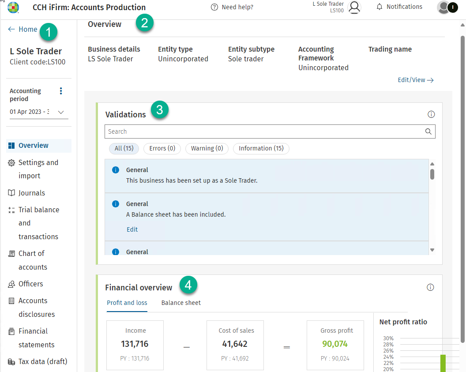Open the Need help? question mark icon
This screenshot has width=466, height=372.
pyautogui.click(x=214, y=7)
